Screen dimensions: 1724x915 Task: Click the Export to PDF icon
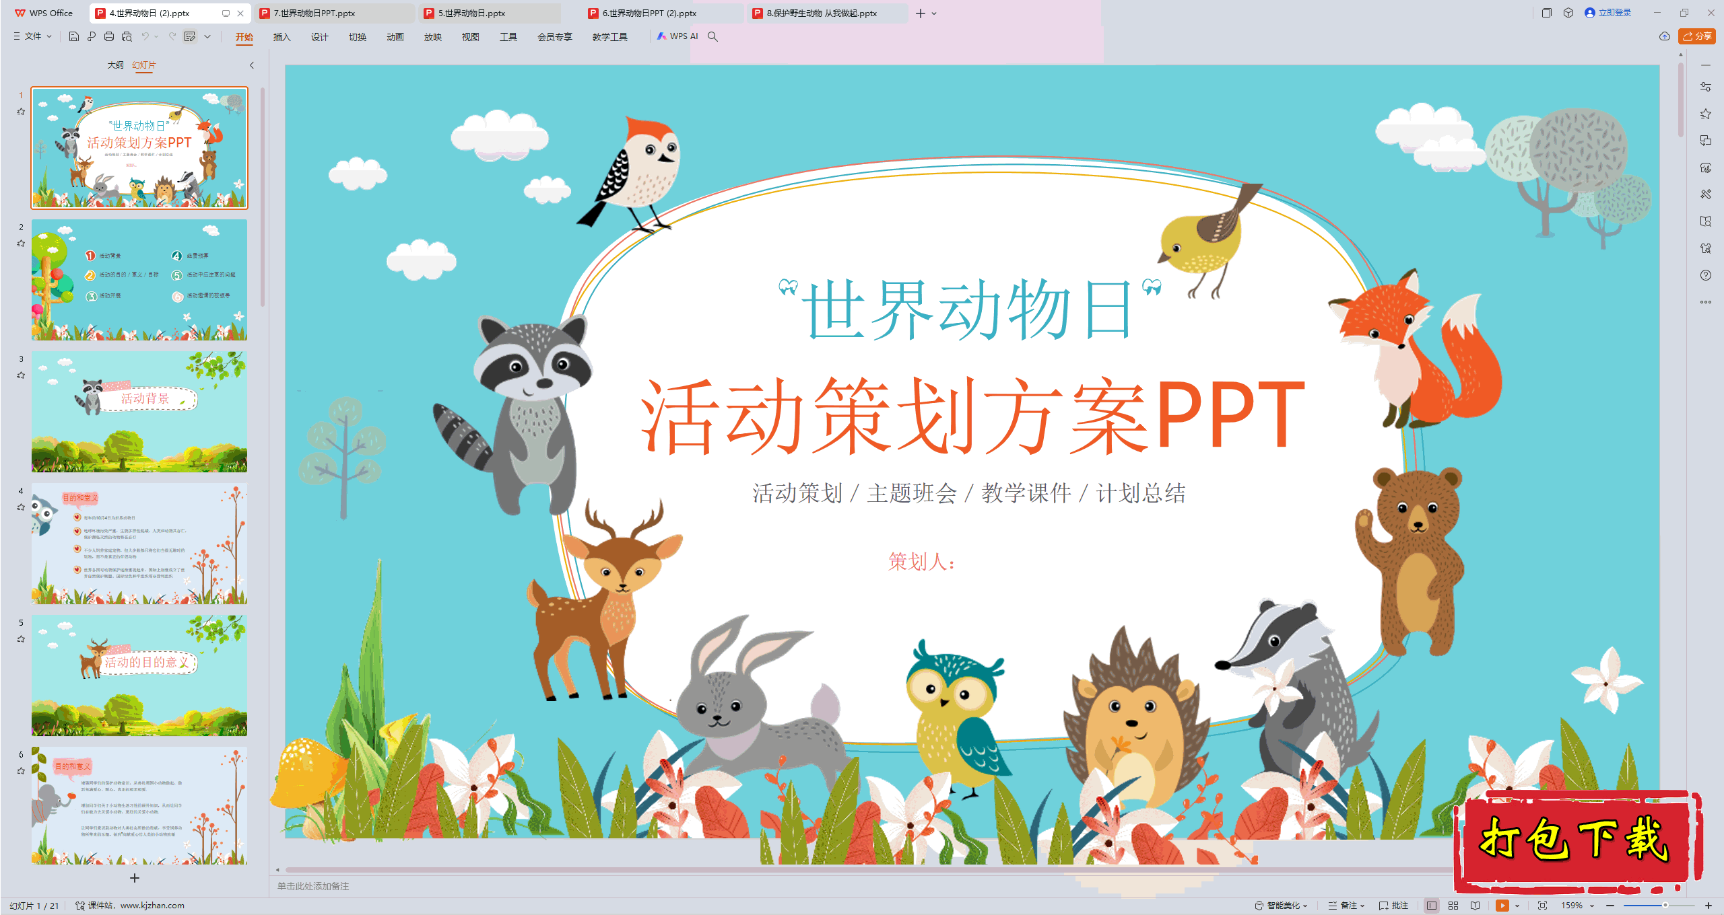[92, 36]
